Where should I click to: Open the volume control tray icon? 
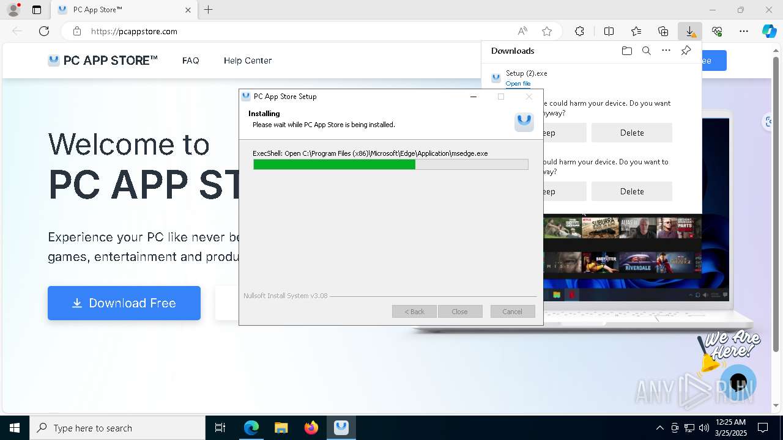(x=704, y=428)
